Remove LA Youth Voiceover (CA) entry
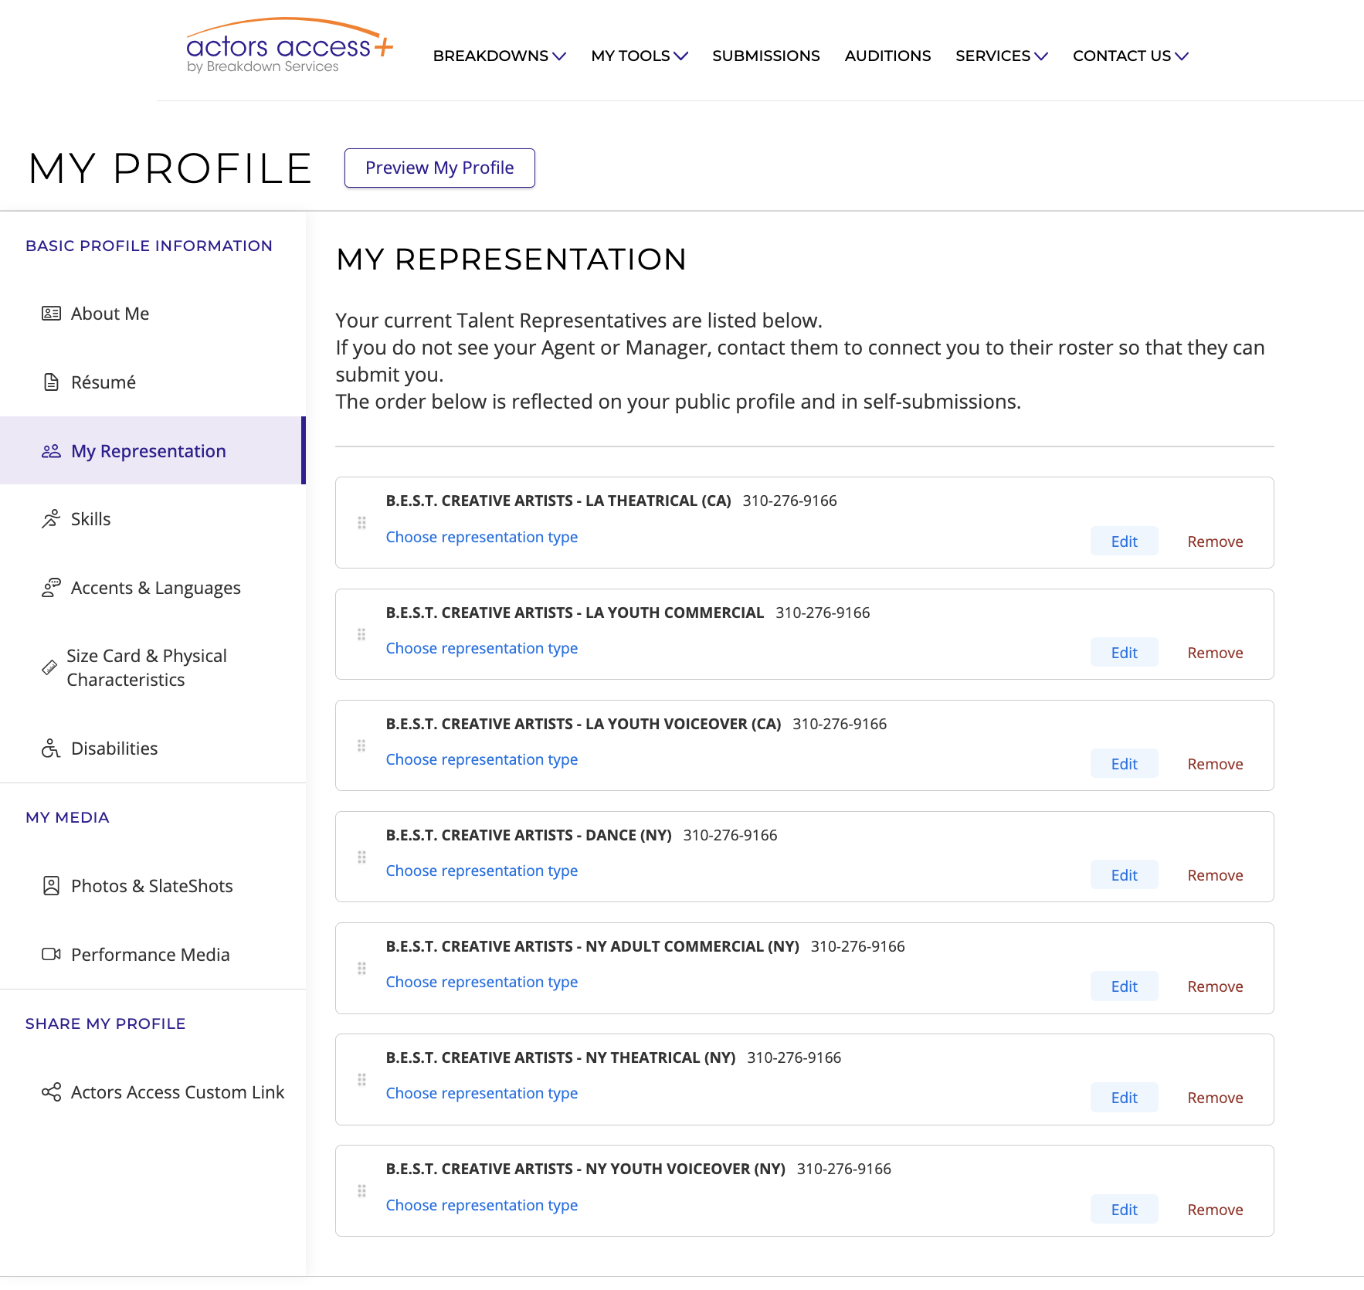This screenshot has height=1290, width=1364. [x=1215, y=764]
